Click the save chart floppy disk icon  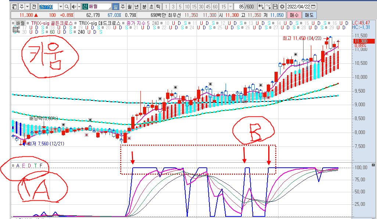click(275, 7)
